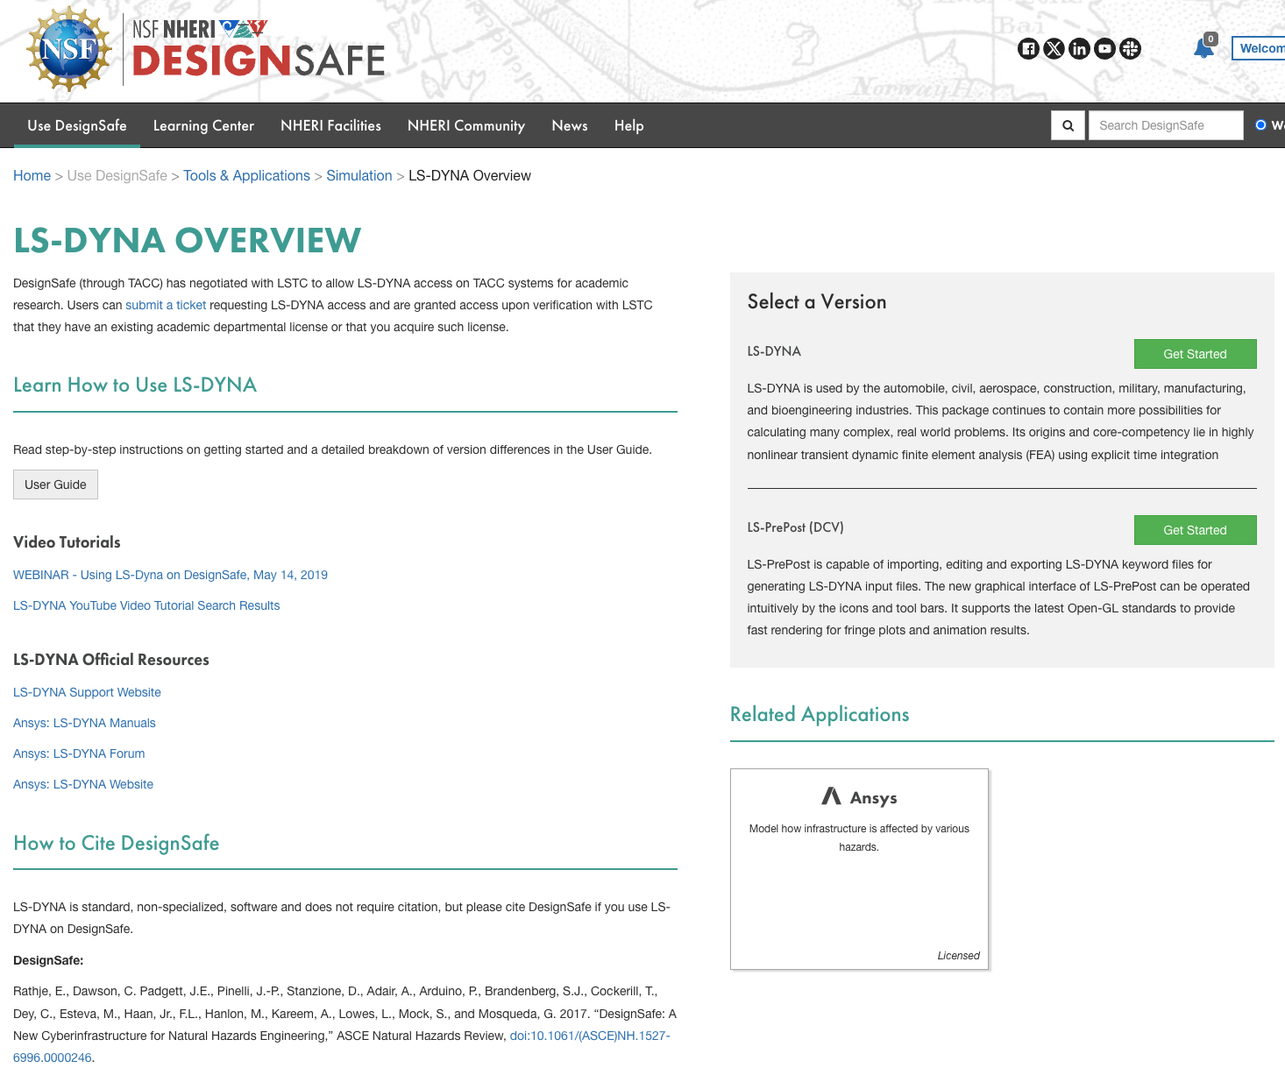Open the Learning Center nav menu
Image resolution: width=1285 pixels, height=1075 pixels.
(203, 125)
